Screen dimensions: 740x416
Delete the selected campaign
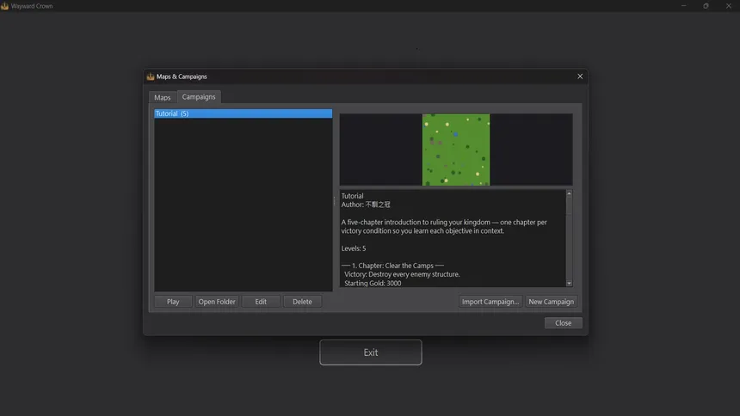tap(302, 302)
